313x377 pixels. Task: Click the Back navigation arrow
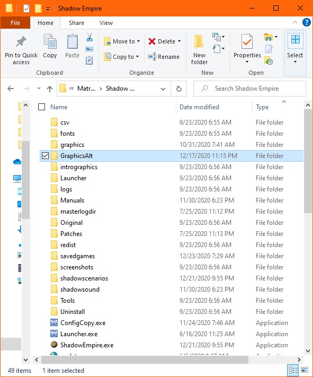click(x=11, y=89)
